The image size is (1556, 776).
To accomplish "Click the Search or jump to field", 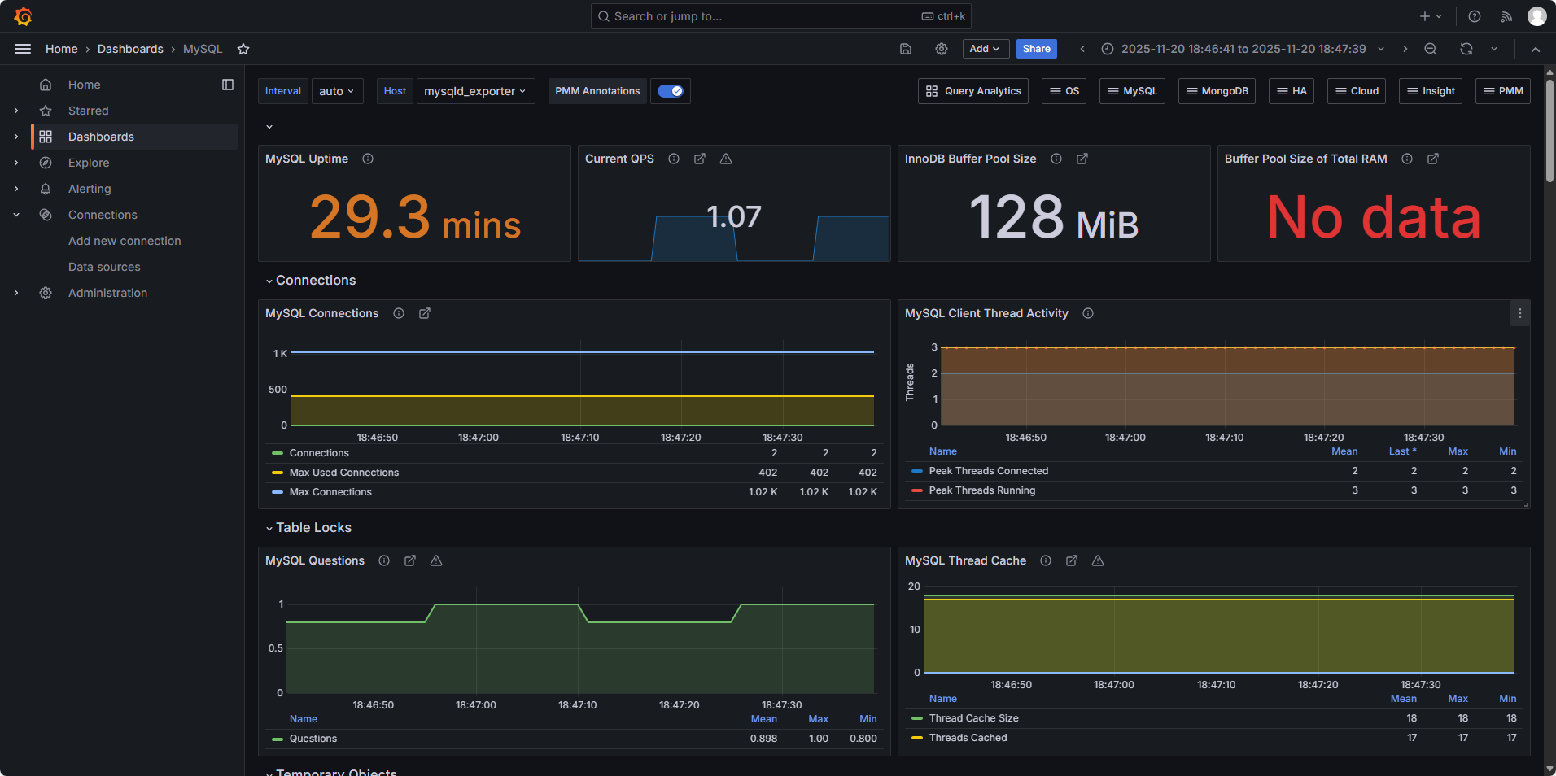I will tap(780, 16).
